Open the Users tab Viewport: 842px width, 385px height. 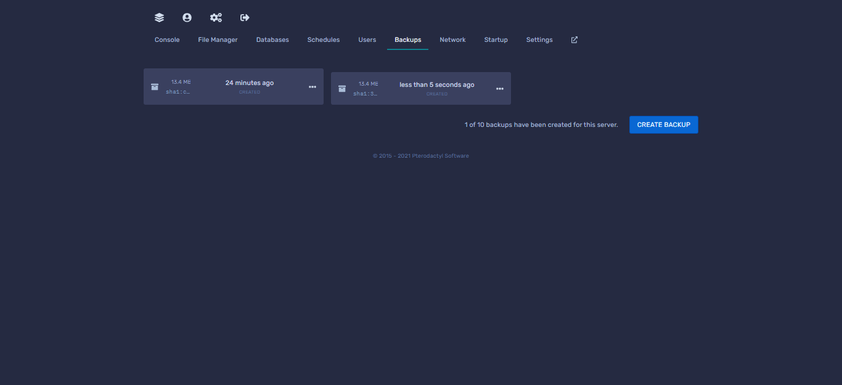(367, 40)
